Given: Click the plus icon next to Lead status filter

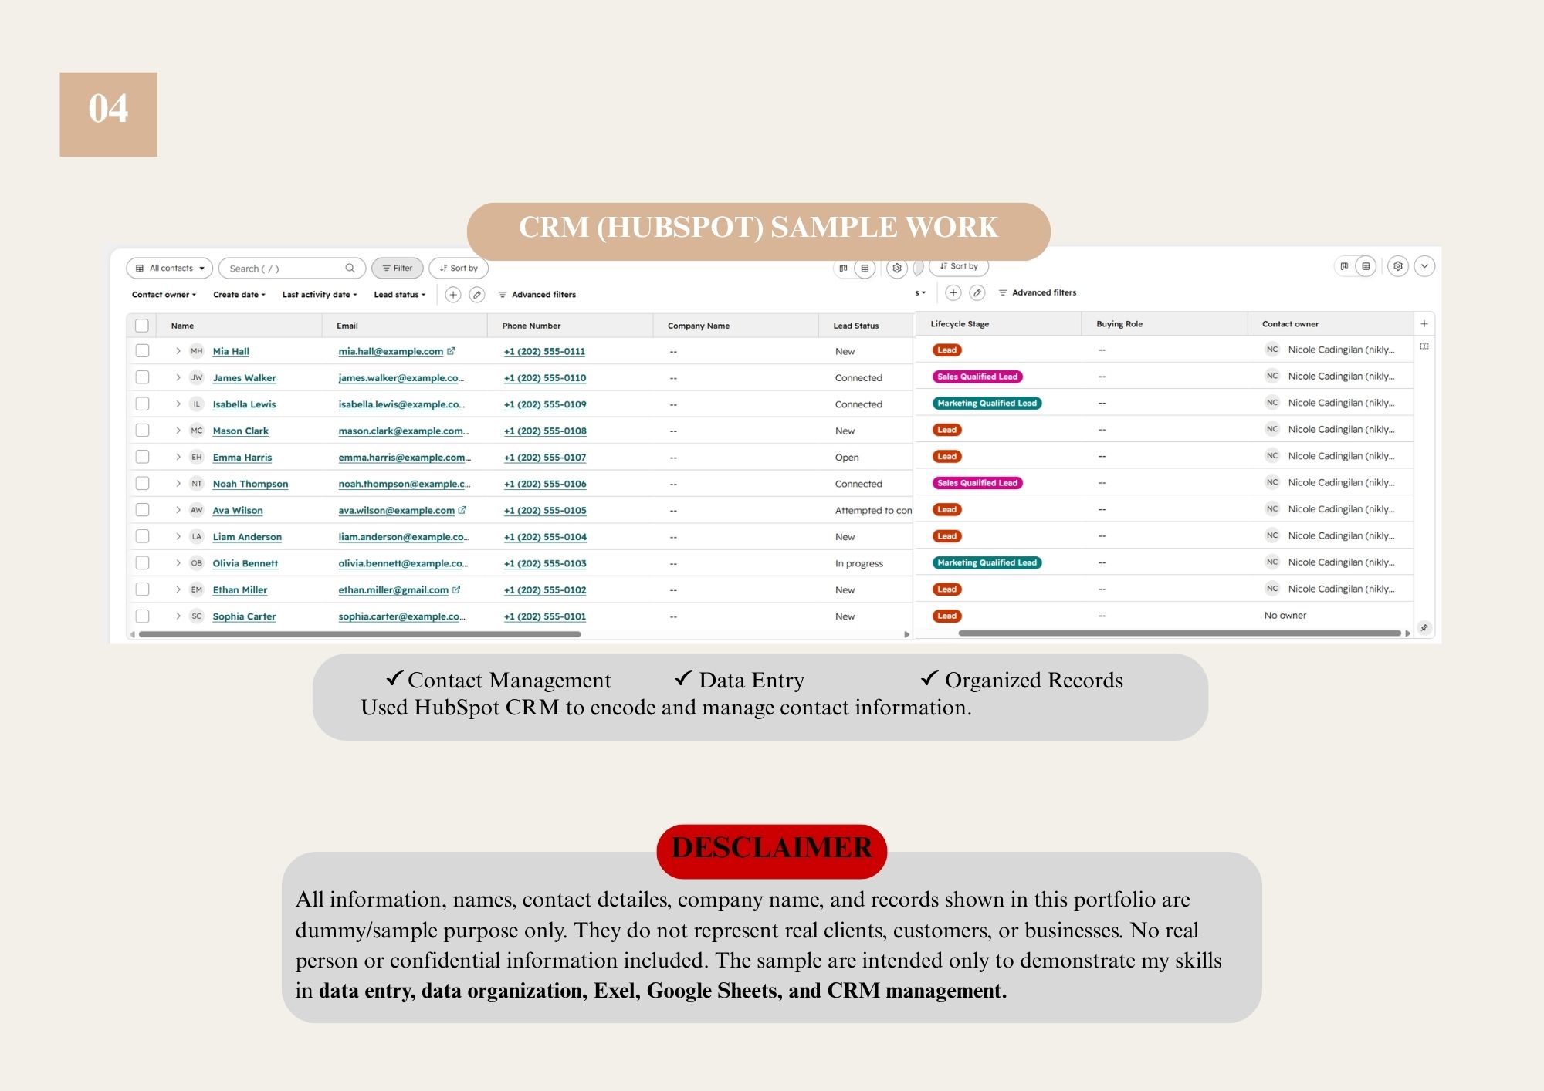Looking at the screenshot, I should (453, 295).
